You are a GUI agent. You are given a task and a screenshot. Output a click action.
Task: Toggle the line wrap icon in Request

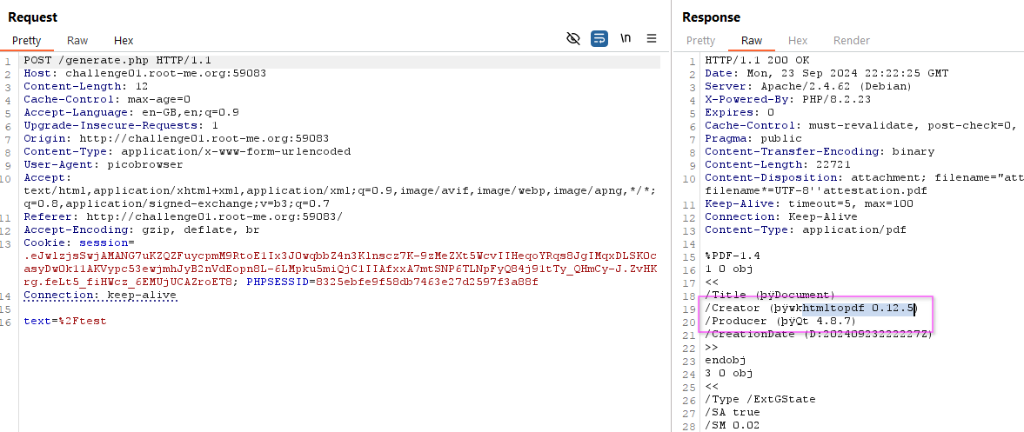tap(599, 38)
